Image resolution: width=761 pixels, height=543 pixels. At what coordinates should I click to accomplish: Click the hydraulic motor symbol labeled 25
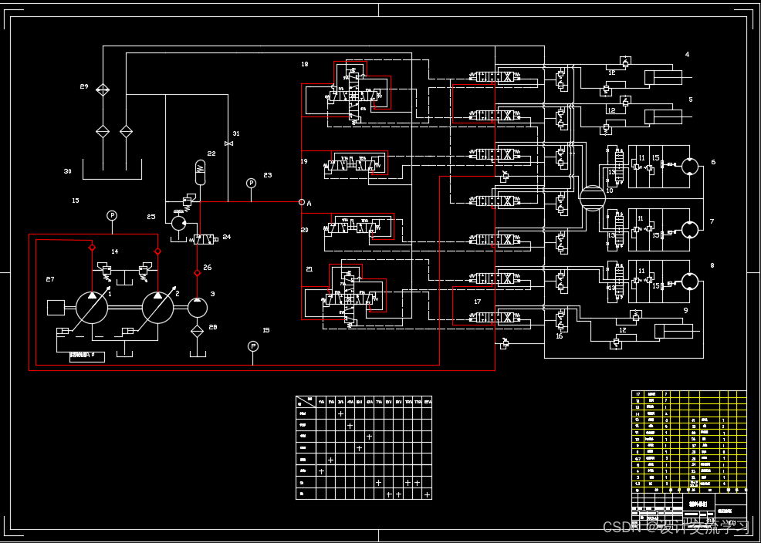[179, 224]
